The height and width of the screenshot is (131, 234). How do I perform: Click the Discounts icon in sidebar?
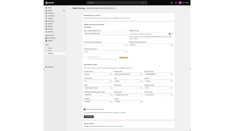(x=46, y=21)
